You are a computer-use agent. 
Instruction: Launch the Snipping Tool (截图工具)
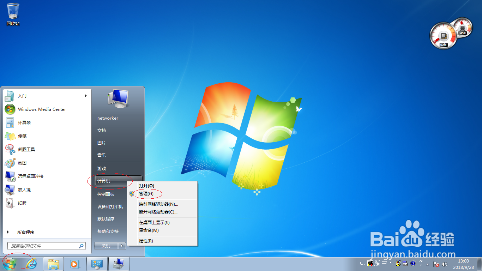pyautogui.click(x=48, y=150)
